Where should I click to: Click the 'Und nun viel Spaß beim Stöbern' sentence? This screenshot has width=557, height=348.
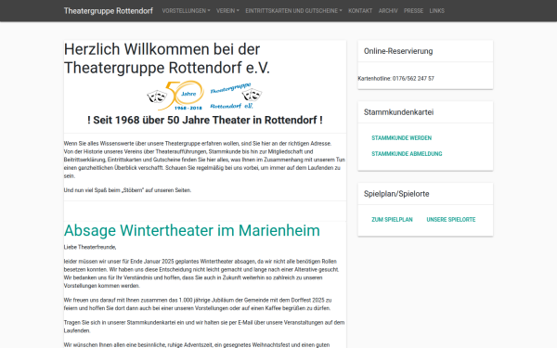(127, 190)
